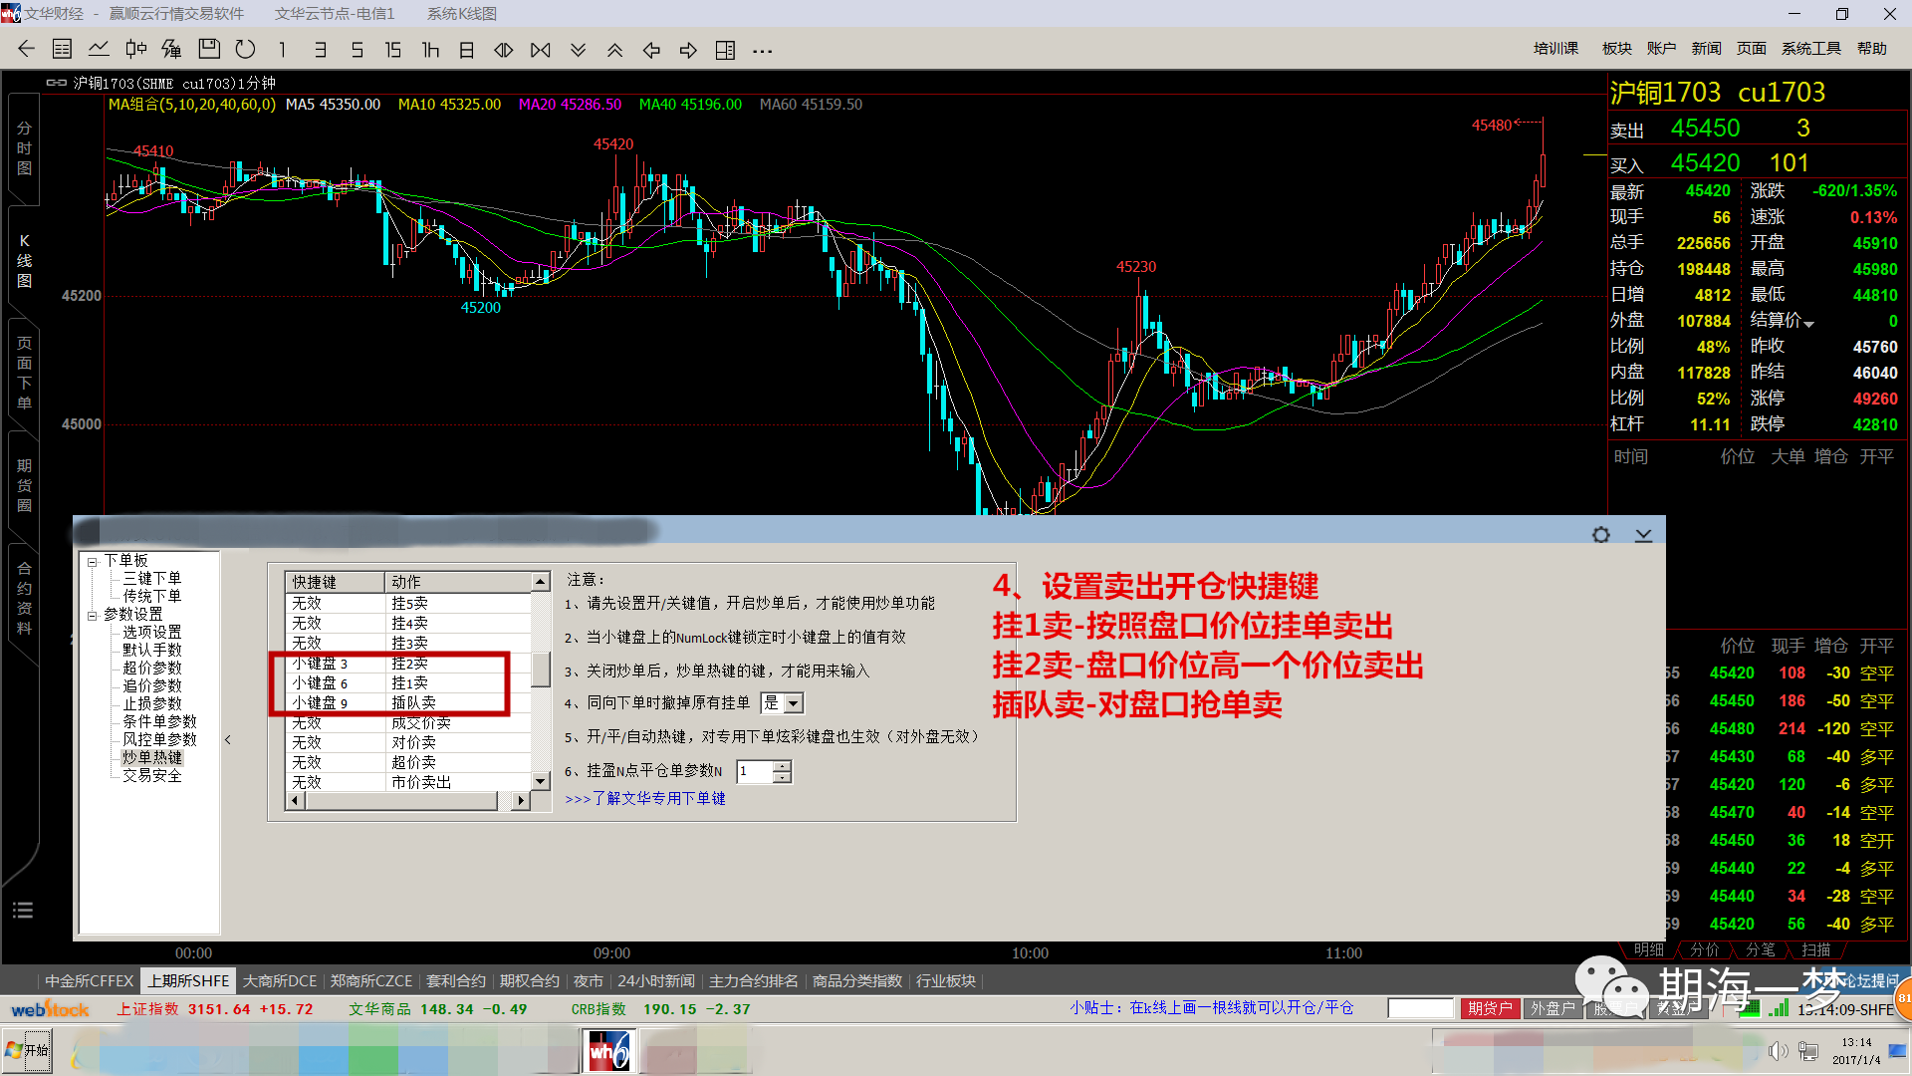Switch to the 大商所DCE tab
Image resolution: width=1912 pixels, height=1076 pixels.
(280, 981)
